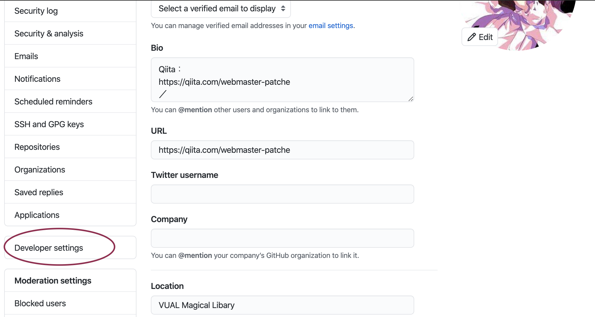The width and height of the screenshot is (595, 317).
Task: Click the Twitter username field
Action: [282, 194]
